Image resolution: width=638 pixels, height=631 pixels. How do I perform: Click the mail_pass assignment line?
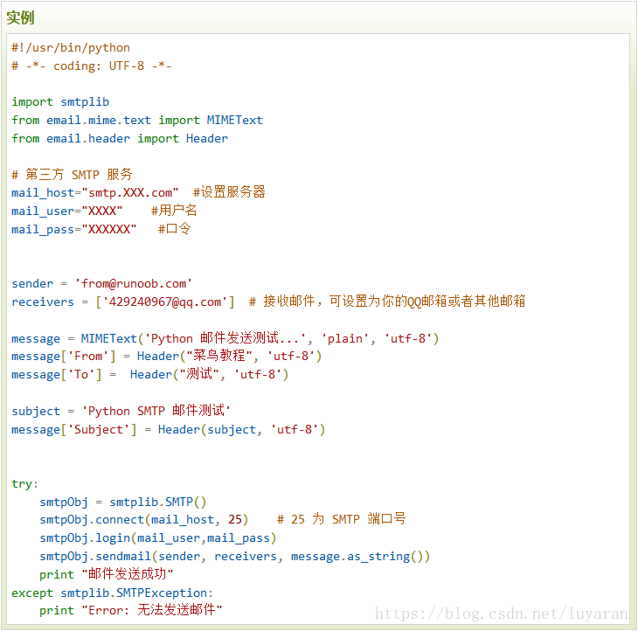101,229
